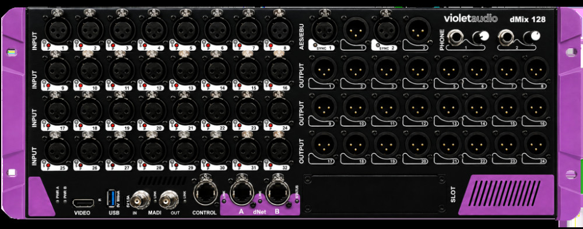583x229 pixels.
Task: Select XLR output connector 8
Action: click(536, 69)
